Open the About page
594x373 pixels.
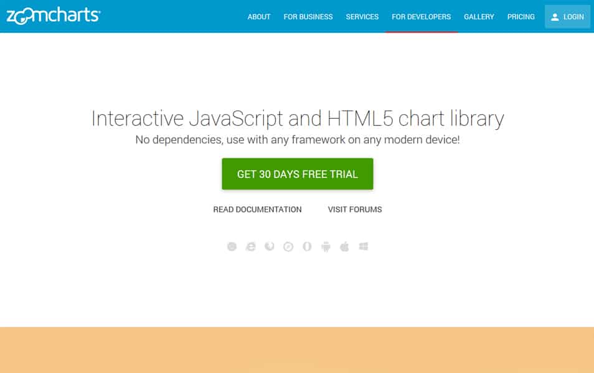[259, 17]
